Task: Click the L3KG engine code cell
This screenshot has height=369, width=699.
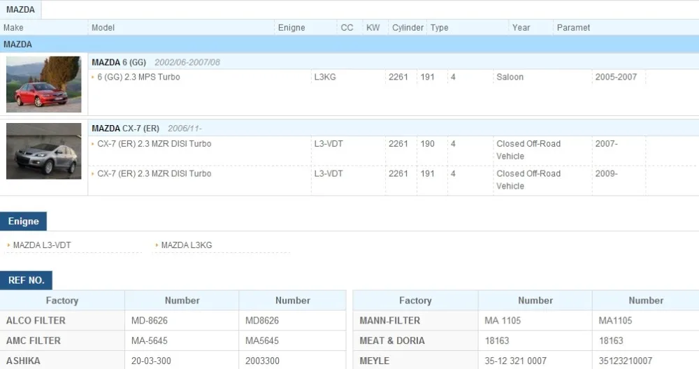Action: [x=325, y=77]
